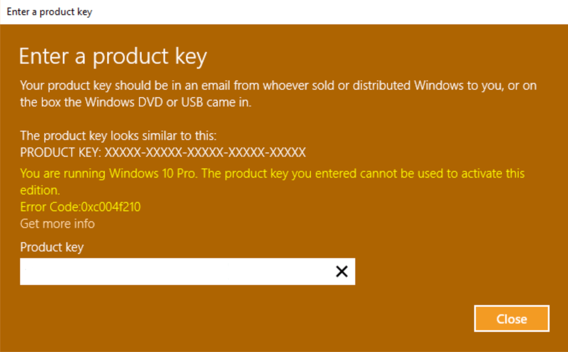Click the window title bar text
Screen dimensions: 568x352
(49, 12)
